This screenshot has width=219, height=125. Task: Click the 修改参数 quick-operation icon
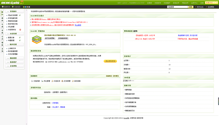tap(73, 81)
